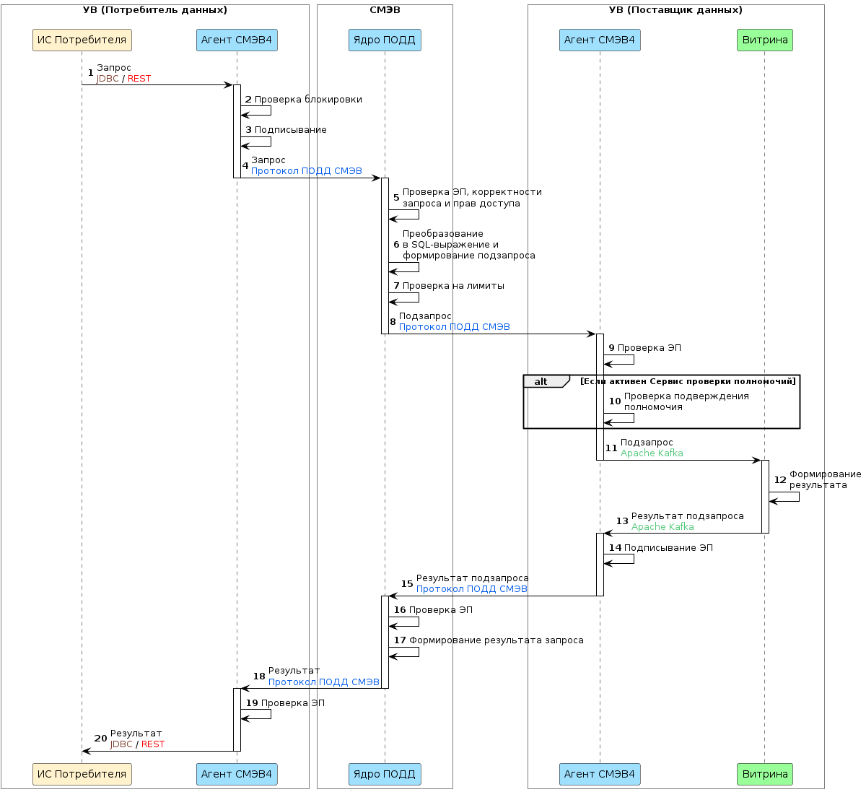Click 'Формирование результата запроса' step 17 label
This screenshot has height=792, width=866.
pos(497,640)
